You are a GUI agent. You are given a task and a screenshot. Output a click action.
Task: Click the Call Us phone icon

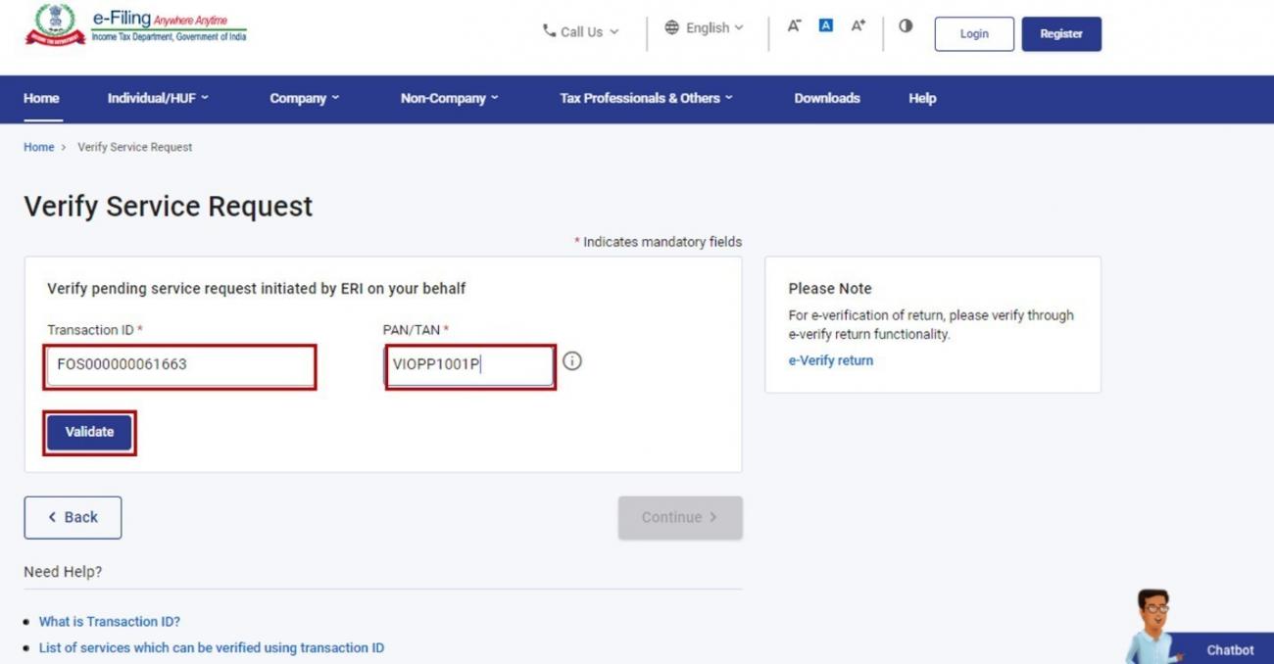[x=550, y=30]
